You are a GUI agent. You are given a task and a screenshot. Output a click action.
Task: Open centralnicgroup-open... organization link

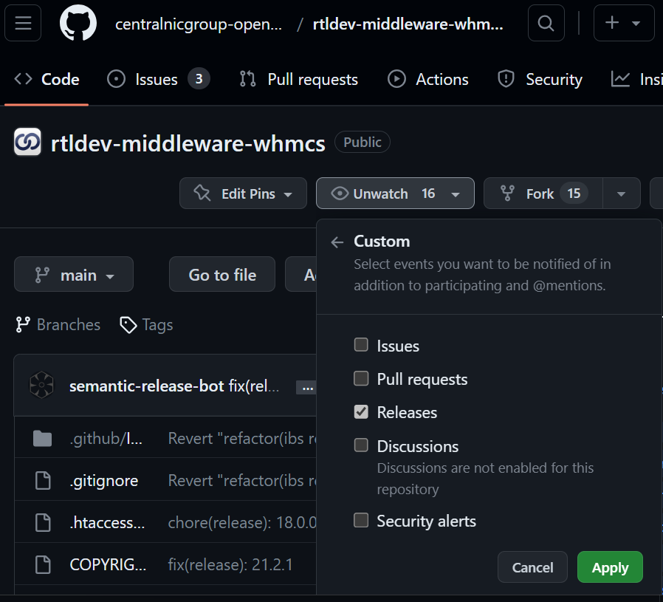(199, 24)
